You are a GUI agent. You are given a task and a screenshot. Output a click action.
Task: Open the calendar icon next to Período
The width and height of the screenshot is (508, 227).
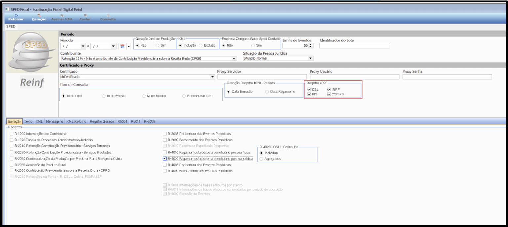click(122, 46)
